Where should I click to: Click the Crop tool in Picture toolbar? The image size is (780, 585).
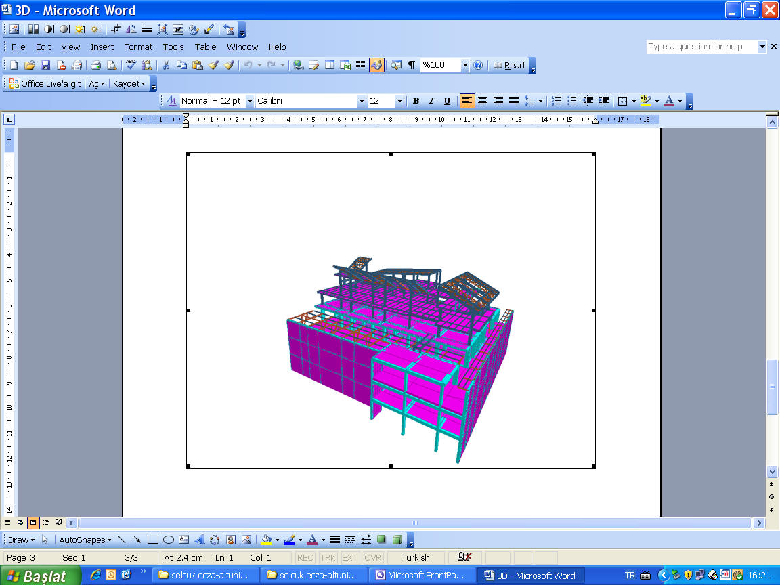tap(116, 29)
